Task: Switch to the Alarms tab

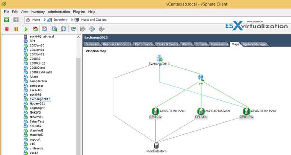Action: coord(187,44)
